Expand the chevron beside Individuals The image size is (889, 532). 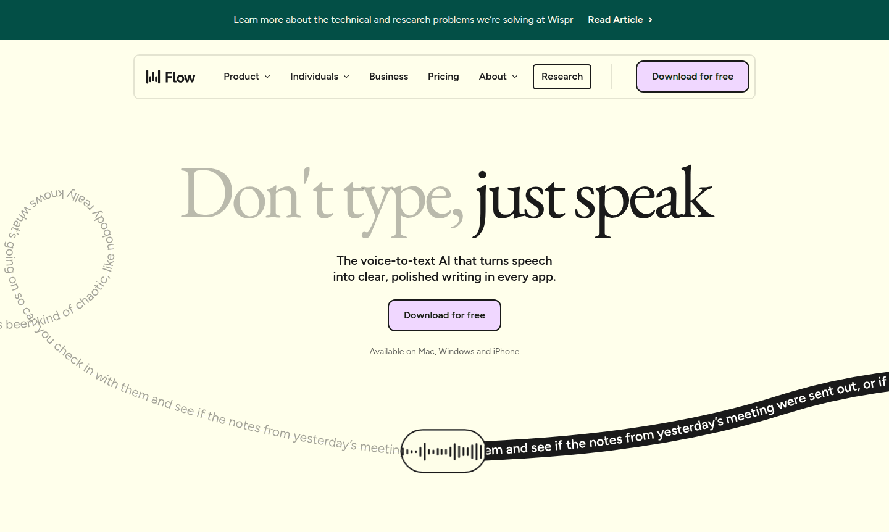click(x=346, y=77)
